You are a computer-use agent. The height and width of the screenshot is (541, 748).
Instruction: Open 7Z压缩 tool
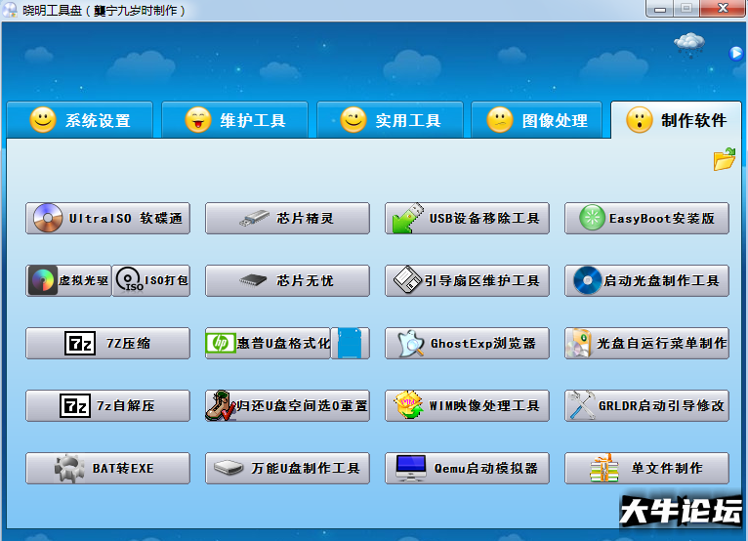coord(107,343)
